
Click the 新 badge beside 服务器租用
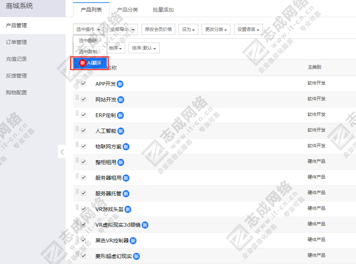[x=126, y=178]
